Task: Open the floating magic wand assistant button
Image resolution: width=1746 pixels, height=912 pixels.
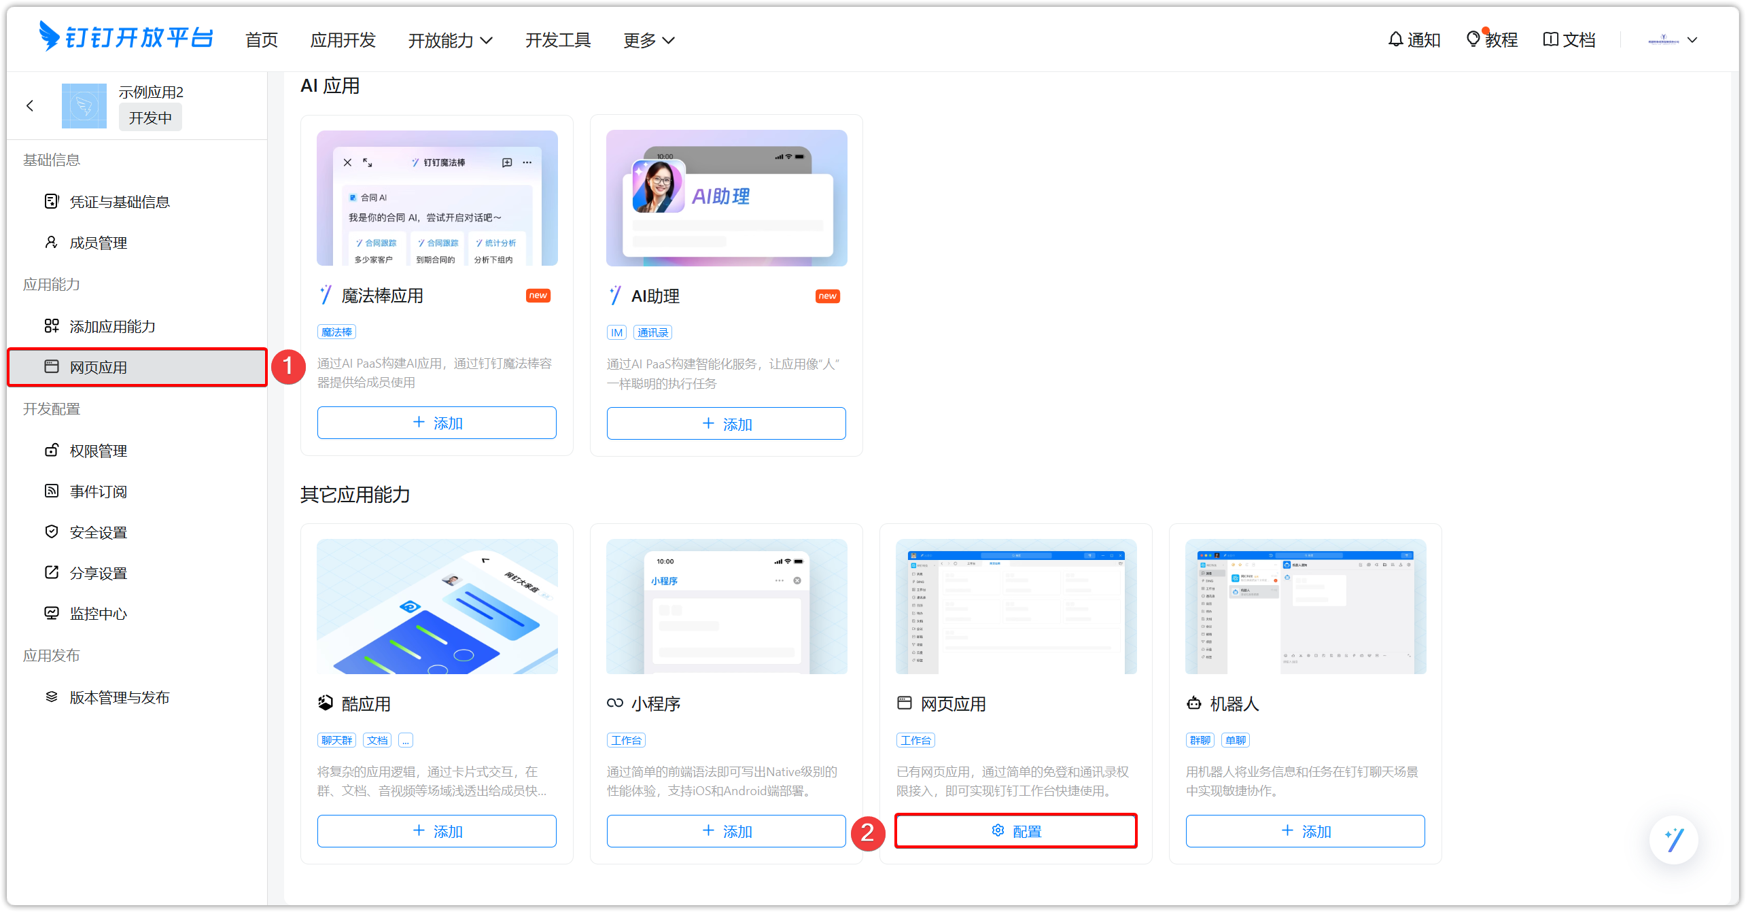Action: click(x=1673, y=839)
